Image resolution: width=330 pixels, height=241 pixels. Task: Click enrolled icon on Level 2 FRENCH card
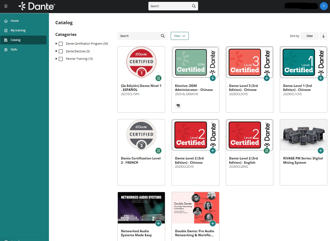pos(158,151)
